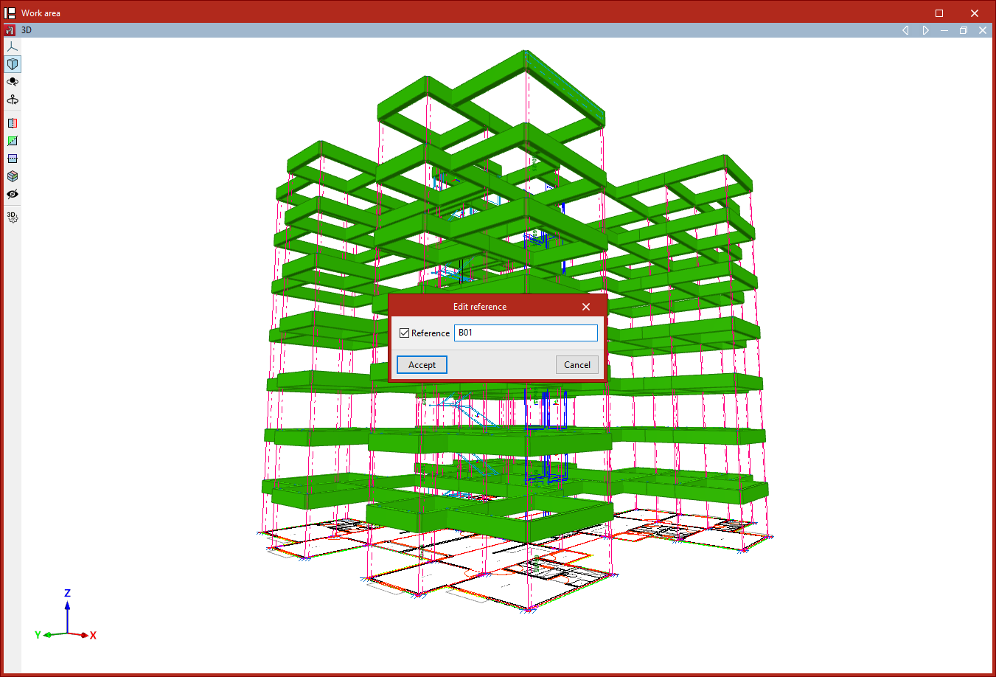
Task: Enable the vertical section plane tool
Action: click(x=13, y=123)
